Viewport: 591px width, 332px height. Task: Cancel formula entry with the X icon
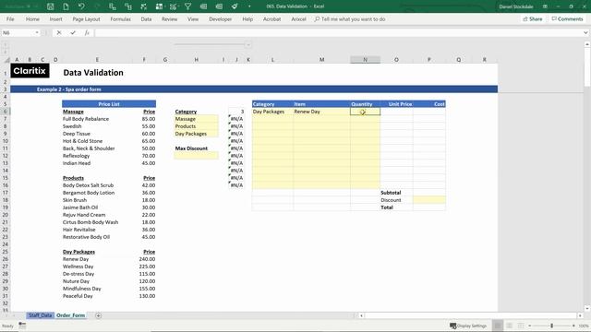pos(59,33)
